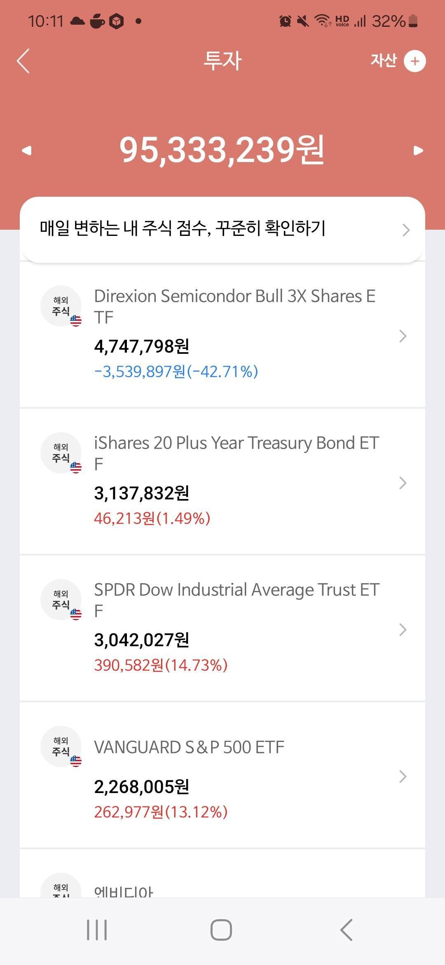Tap the 자산 label in header
This screenshot has width=445, height=965.
click(x=383, y=61)
